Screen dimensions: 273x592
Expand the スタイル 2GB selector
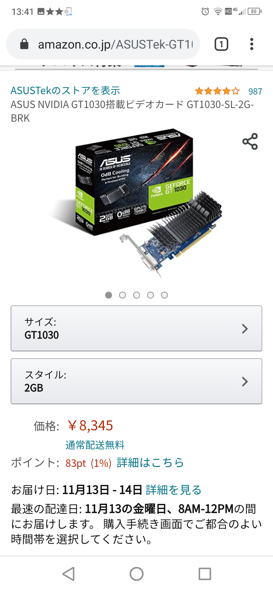(x=136, y=381)
